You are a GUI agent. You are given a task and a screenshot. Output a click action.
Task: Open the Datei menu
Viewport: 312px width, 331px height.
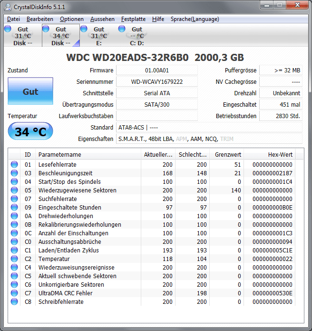pos(13,19)
